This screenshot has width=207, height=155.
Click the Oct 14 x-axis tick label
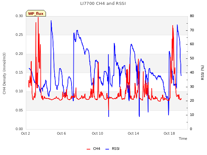[133, 133]
